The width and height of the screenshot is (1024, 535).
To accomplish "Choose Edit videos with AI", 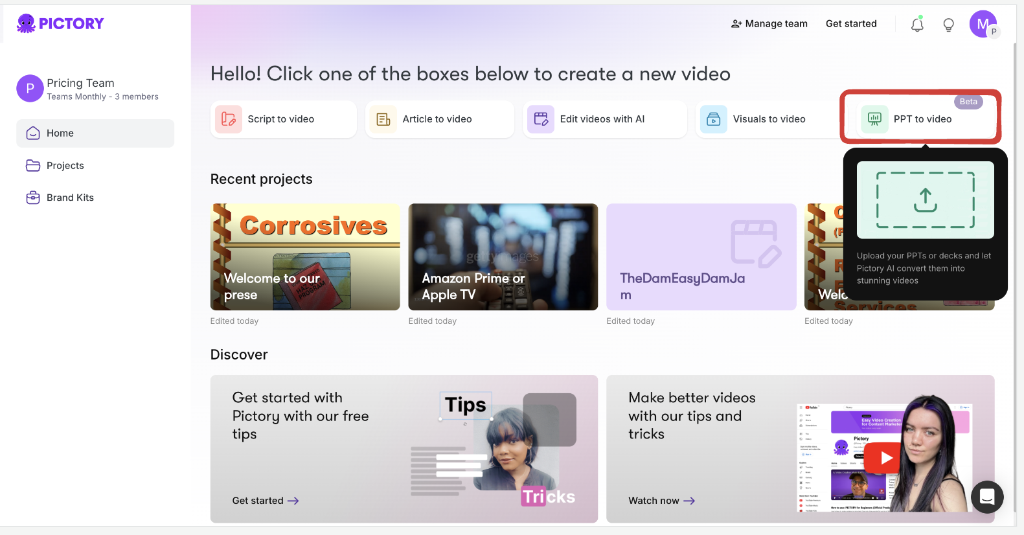I will coord(605,119).
